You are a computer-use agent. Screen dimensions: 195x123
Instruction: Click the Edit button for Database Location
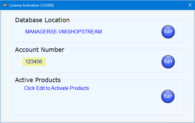pyautogui.click(x=168, y=32)
